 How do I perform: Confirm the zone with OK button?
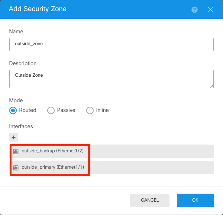[x=195, y=201]
